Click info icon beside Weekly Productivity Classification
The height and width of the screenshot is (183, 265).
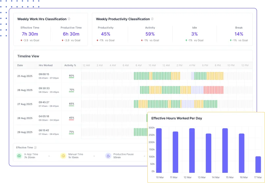click(152, 19)
